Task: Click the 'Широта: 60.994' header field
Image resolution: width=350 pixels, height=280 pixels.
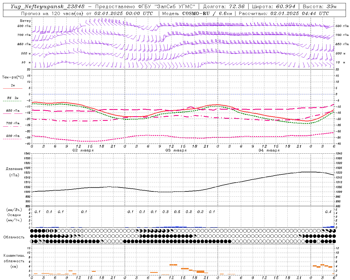Action: (x=274, y=7)
